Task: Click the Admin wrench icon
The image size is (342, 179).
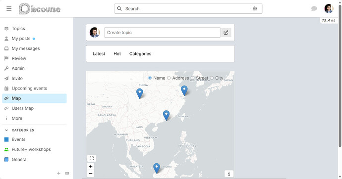Action: pos(6,68)
